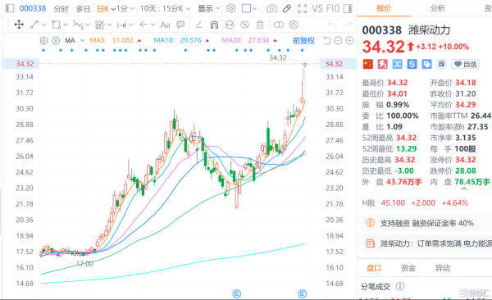Add stock to watchlist with 自选 button

[466, 64]
